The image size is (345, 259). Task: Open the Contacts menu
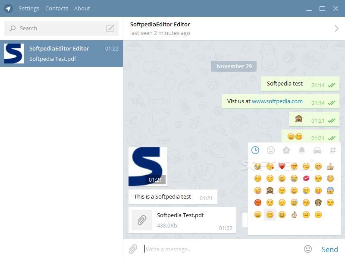coord(56,8)
